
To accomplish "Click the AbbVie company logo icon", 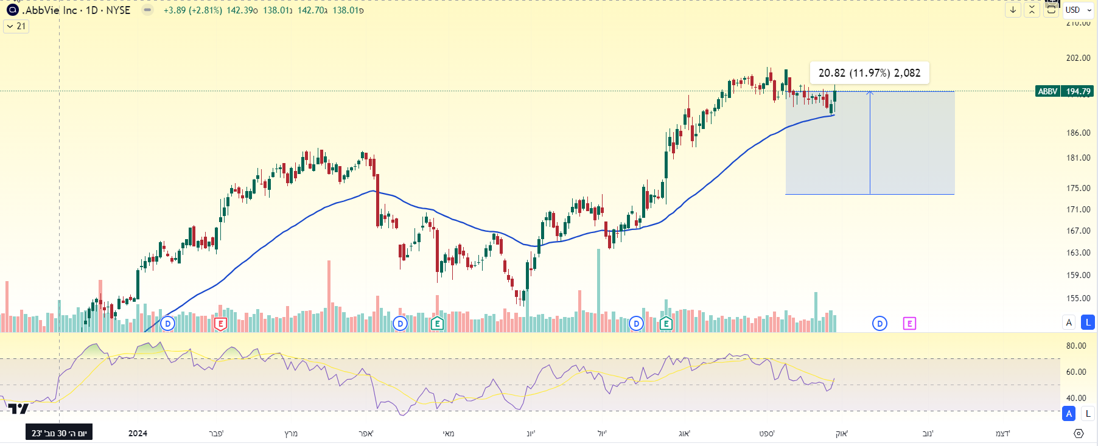I will point(12,10).
